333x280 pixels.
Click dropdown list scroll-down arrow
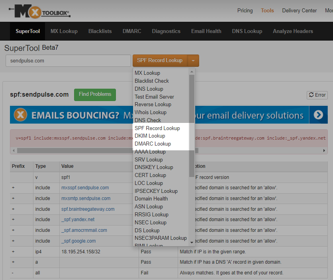point(192,243)
